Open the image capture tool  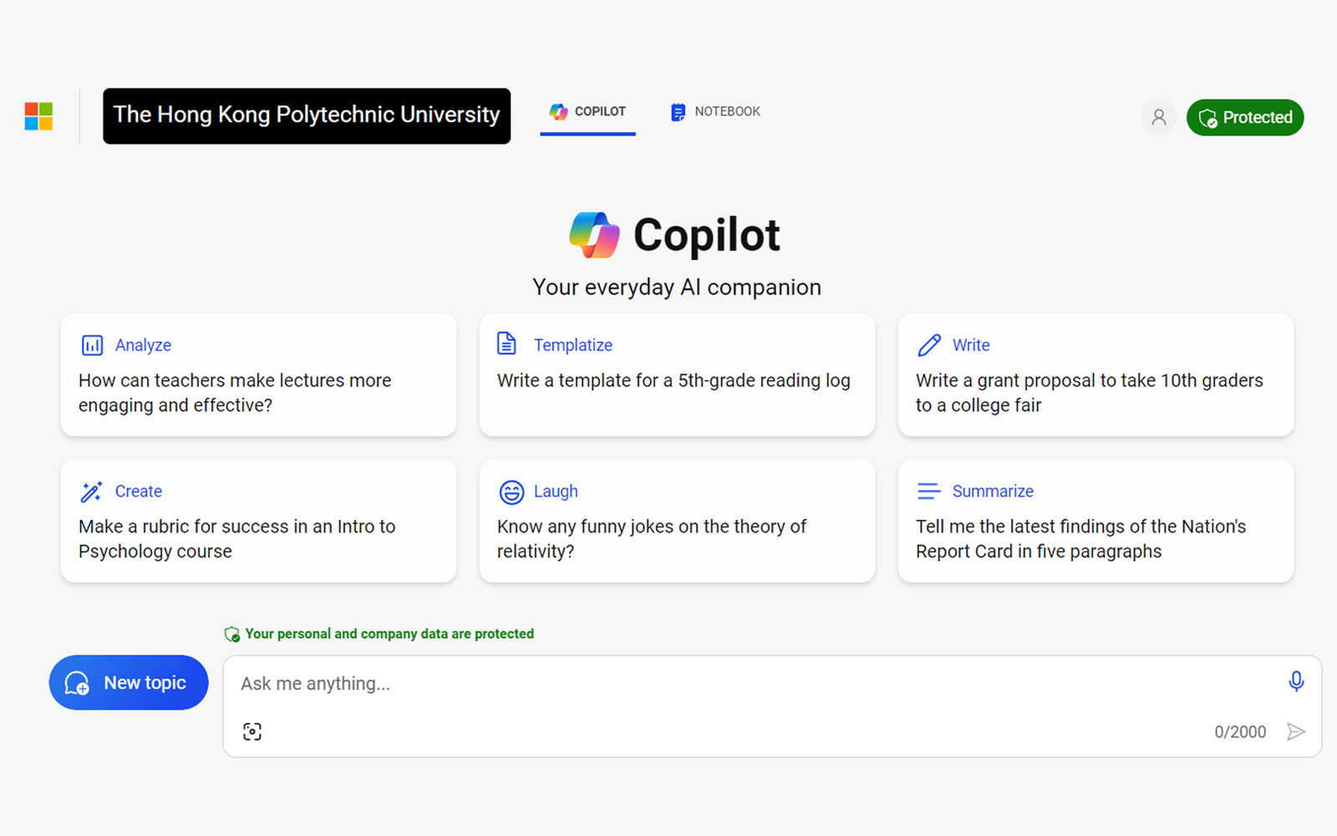(x=252, y=731)
